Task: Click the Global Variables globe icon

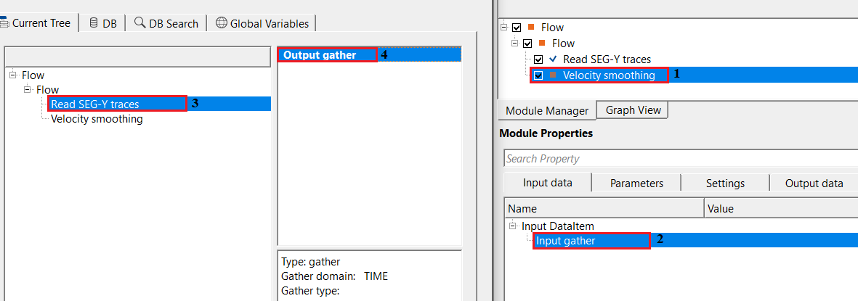Action: click(x=221, y=23)
